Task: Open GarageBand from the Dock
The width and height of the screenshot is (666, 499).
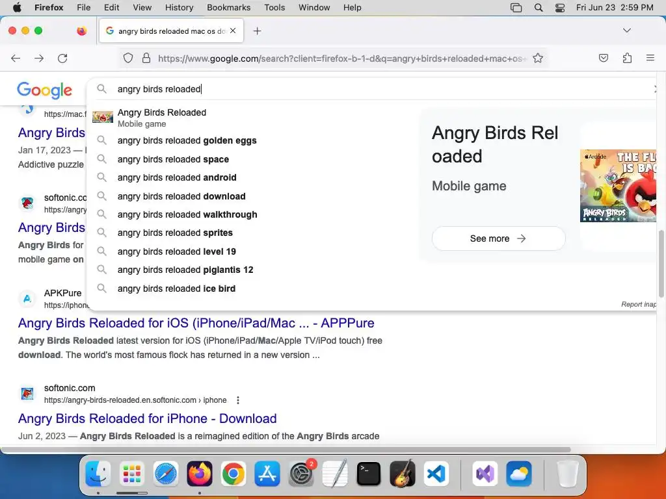Action: click(x=402, y=474)
